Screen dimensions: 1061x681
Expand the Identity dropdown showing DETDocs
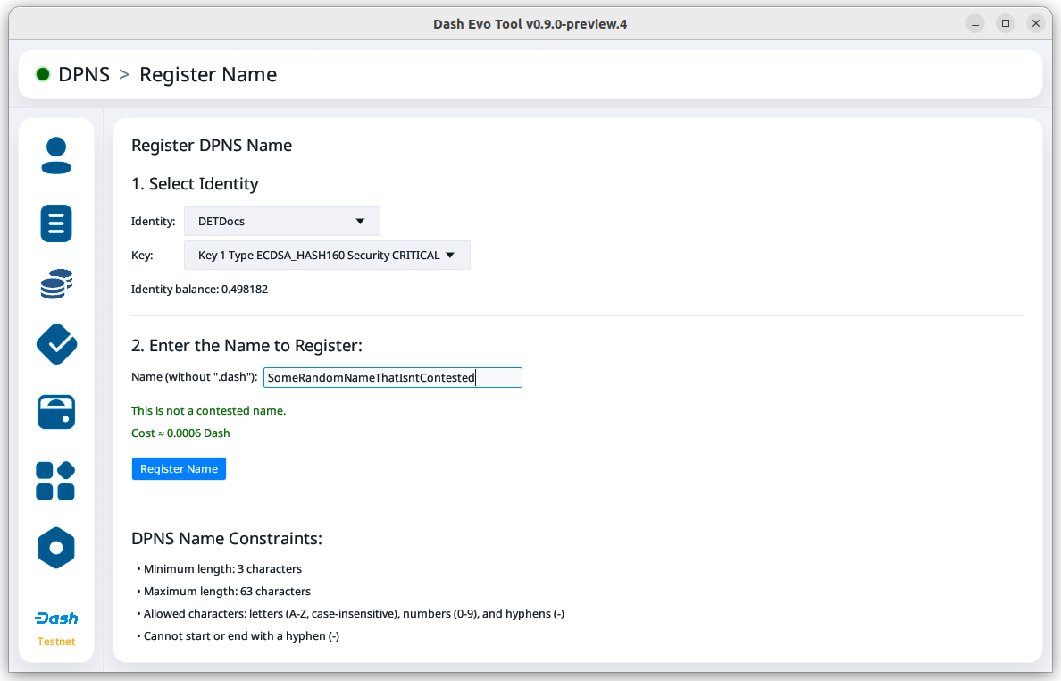click(281, 221)
